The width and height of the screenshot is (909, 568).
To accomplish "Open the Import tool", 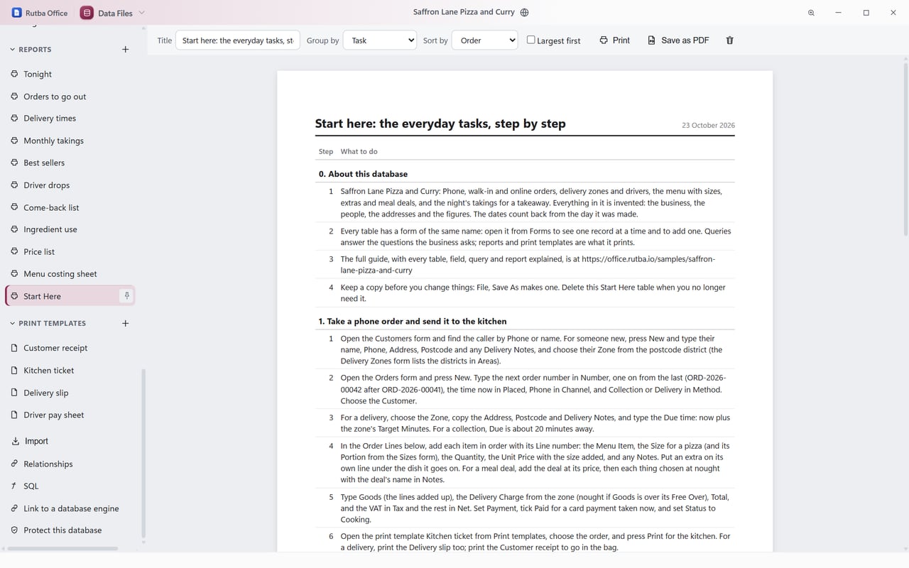I will (30, 441).
